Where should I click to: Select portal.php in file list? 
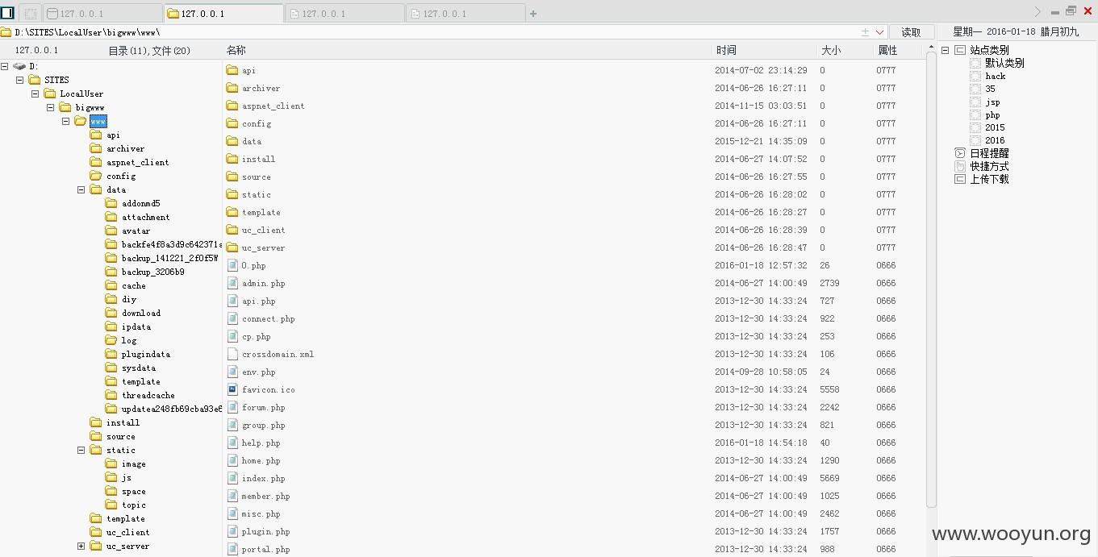(265, 549)
